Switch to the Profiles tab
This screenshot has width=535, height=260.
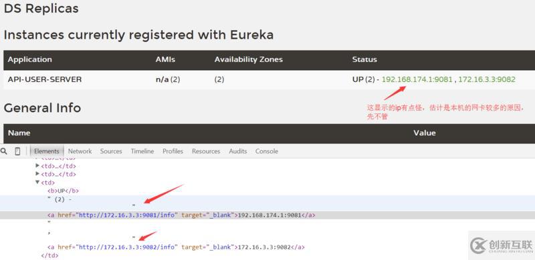173,151
